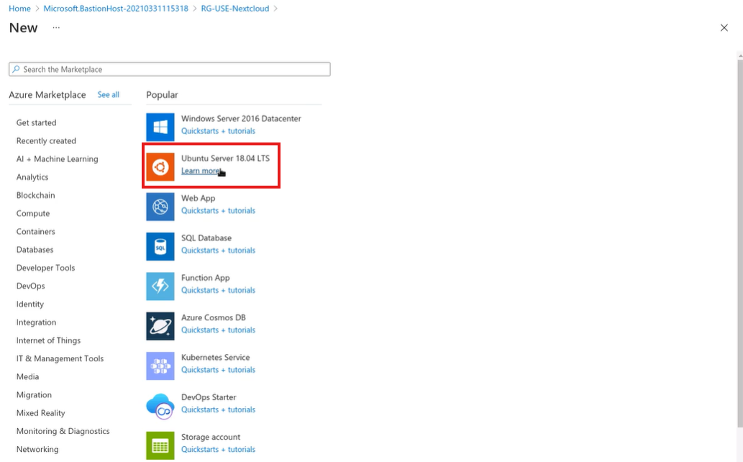Pick the Monitoring & Diagnostics category
Screen dimensions: 743x462
coord(63,431)
